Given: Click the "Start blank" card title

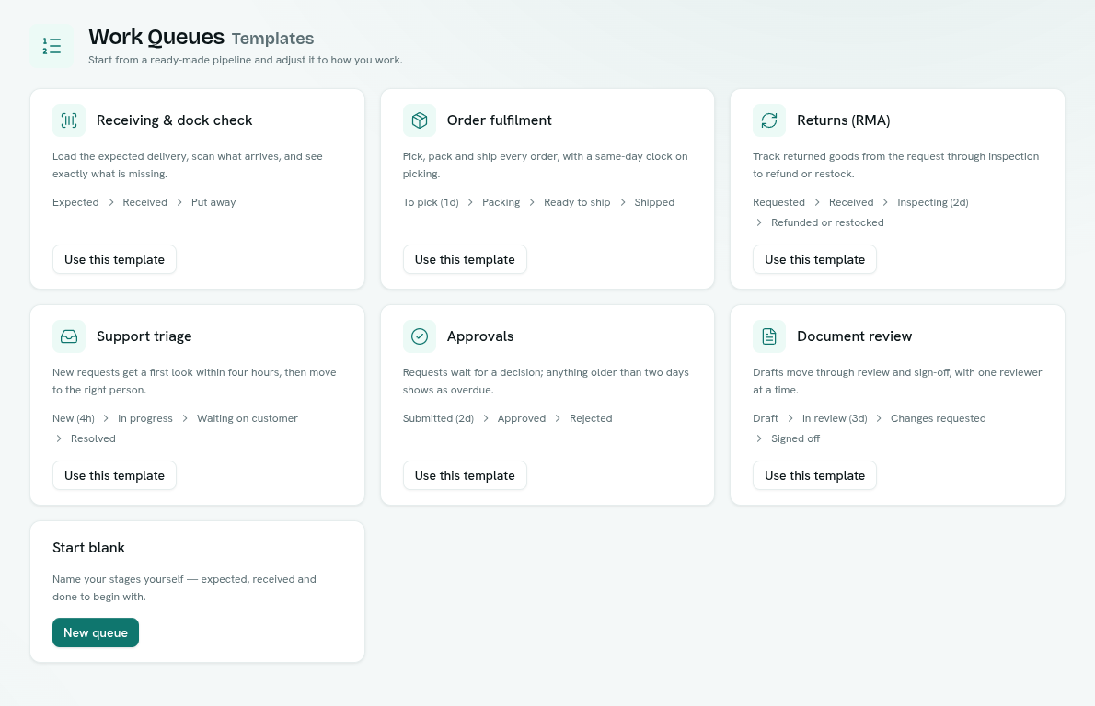Looking at the screenshot, I should [x=88, y=548].
